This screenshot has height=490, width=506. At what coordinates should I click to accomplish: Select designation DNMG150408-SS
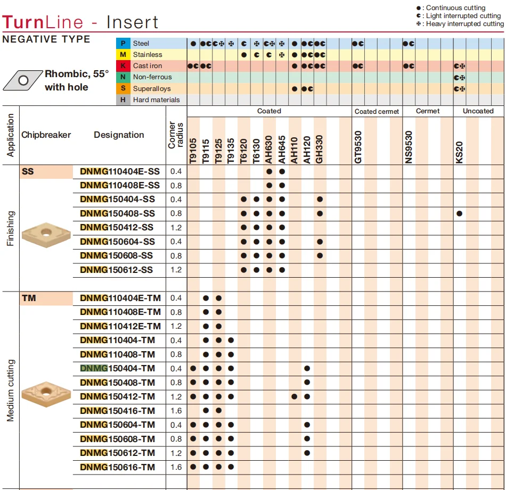118,213
